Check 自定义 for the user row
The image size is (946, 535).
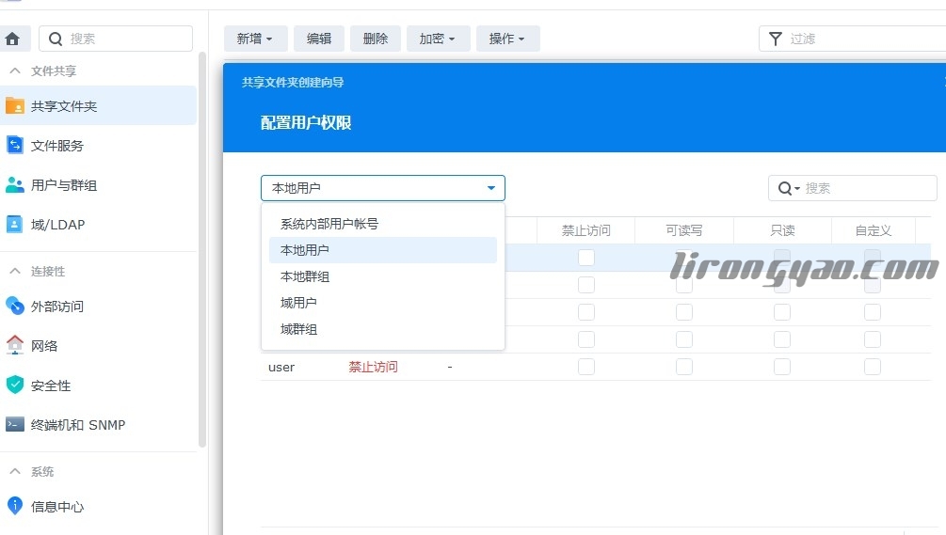click(x=873, y=367)
